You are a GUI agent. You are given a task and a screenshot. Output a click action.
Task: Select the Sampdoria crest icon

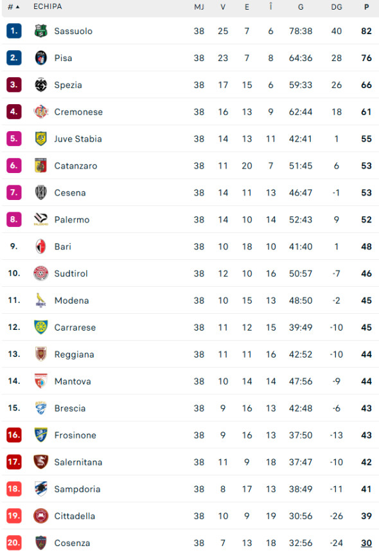click(40, 489)
